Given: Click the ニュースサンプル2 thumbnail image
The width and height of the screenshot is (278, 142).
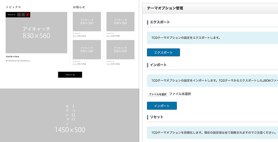Looking at the screenshot, I should [120, 22].
